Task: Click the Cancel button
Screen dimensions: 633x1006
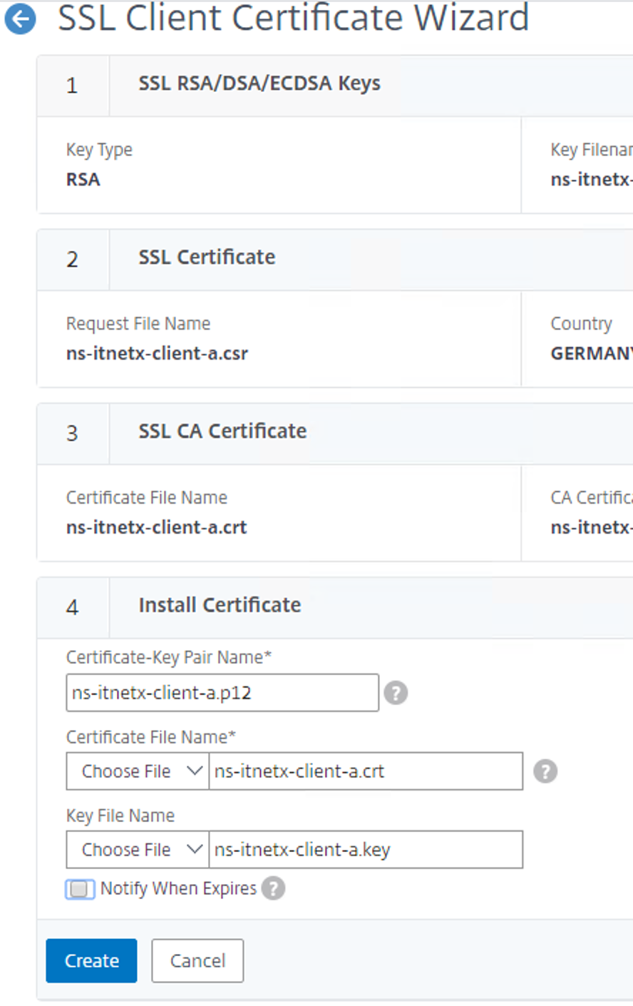Action: pyautogui.click(x=197, y=961)
